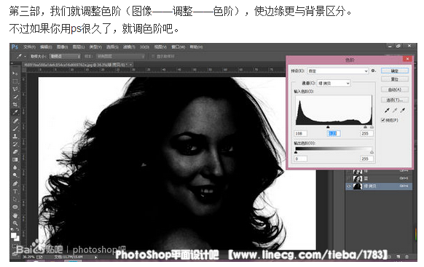The image size is (424, 267).
Task: Click the black point eyedropper in Levels
Action: 388,111
